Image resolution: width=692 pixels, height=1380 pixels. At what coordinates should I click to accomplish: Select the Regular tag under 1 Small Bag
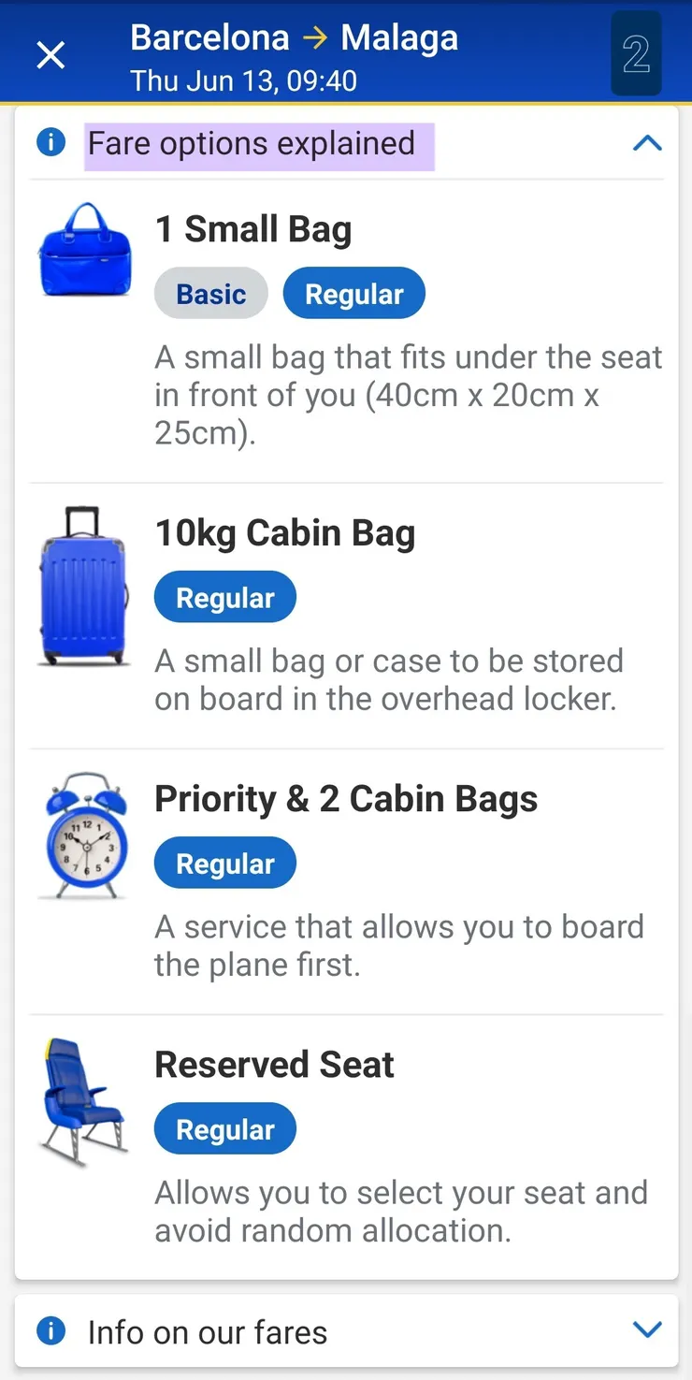tap(353, 294)
